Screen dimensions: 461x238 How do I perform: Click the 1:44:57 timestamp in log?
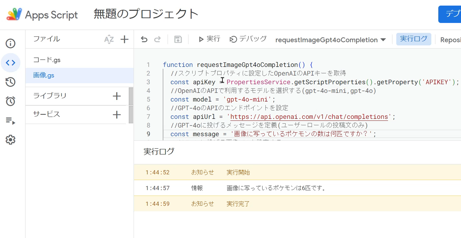[157, 188]
